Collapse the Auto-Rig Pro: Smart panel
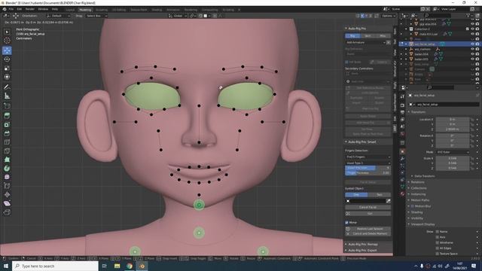 coord(361,142)
